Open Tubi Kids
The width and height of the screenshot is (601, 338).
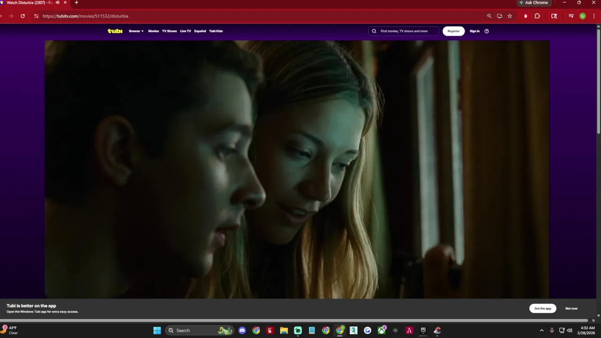(216, 31)
